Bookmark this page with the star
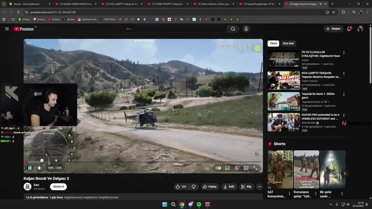This screenshot has height=209, width=372. pos(334,12)
